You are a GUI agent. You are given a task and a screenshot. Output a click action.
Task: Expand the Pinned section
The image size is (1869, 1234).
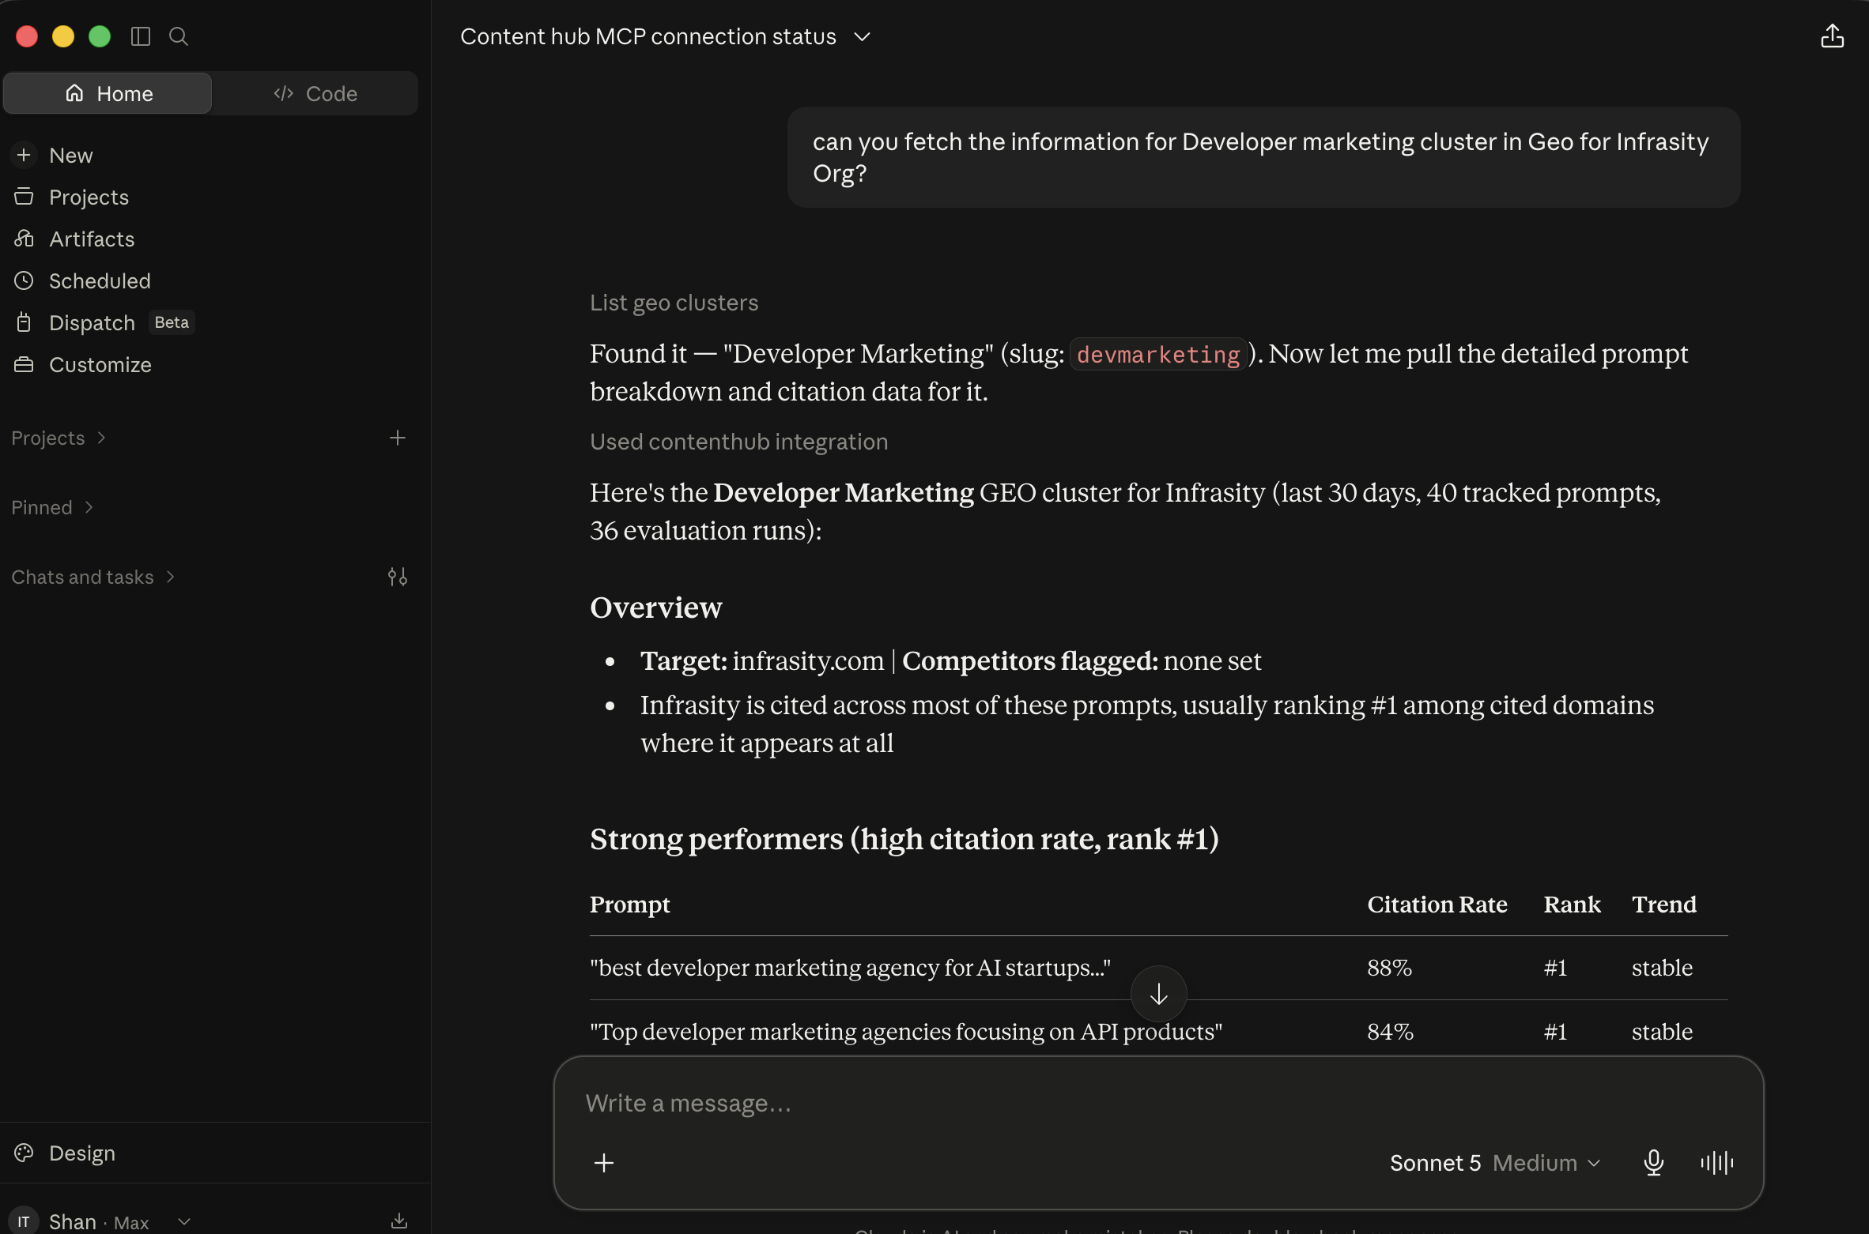[x=52, y=507]
